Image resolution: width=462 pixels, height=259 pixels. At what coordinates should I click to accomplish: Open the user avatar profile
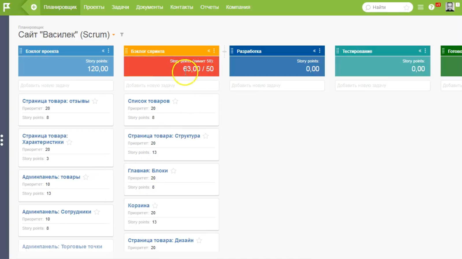(450, 7)
